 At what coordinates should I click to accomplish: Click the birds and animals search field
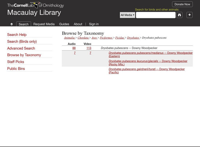[x=155, y=15]
